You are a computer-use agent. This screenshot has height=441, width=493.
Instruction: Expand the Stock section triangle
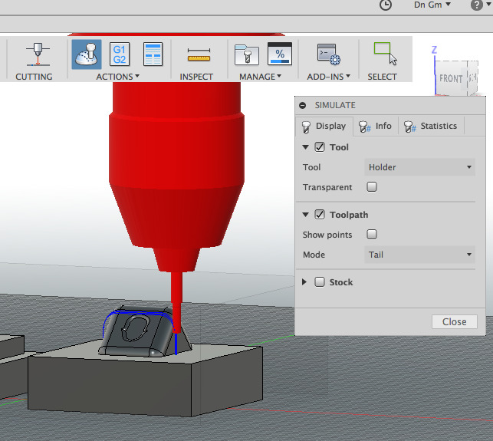pyautogui.click(x=305, y=282)
